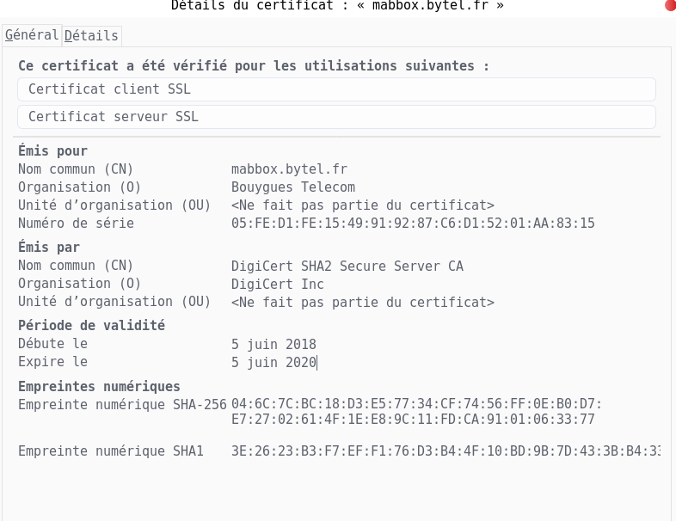The height and width of the screenshot is (521, 676).
Task: Click the Émis par section heading
Action: (x=49, y=248)
